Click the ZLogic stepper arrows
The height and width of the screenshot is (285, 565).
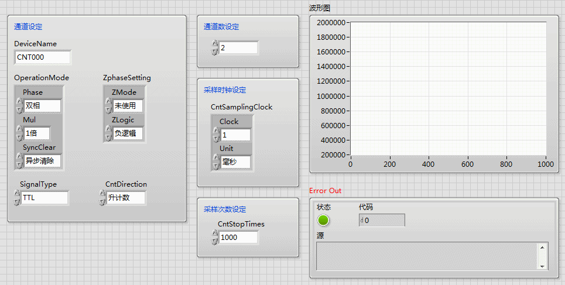coord(108,133)
